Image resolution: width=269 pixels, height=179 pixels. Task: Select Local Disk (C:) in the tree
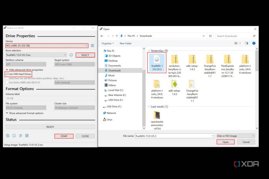tap(114, 90)
